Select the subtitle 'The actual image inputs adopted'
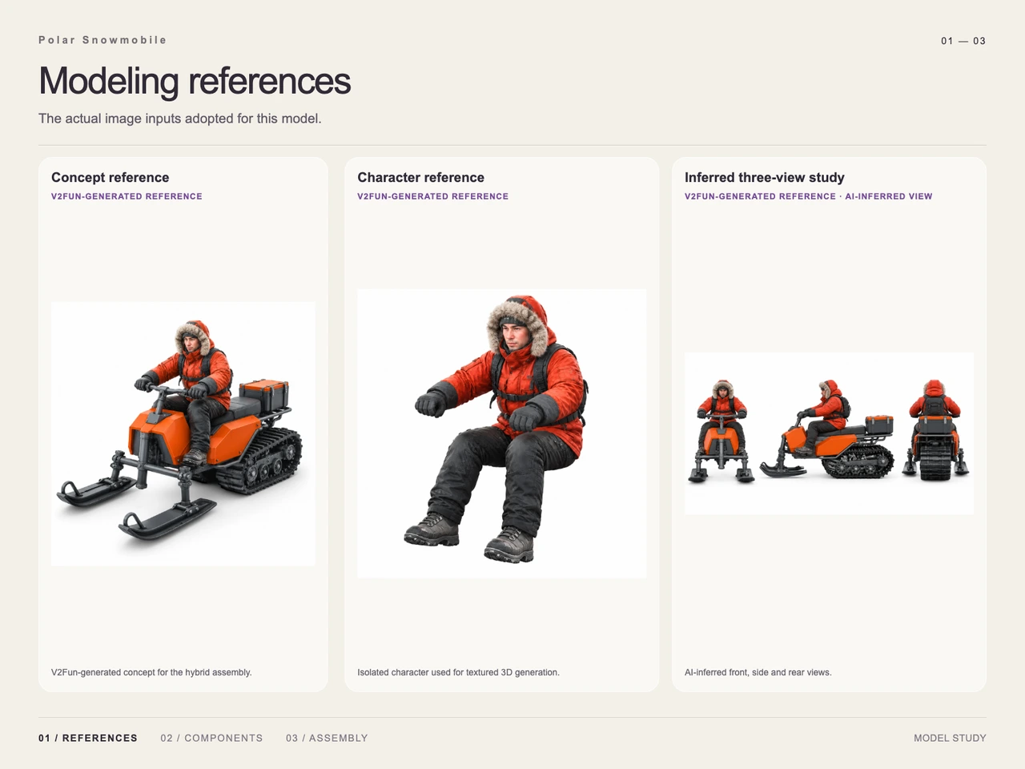The image size is (1025, 769). point(180,119)
